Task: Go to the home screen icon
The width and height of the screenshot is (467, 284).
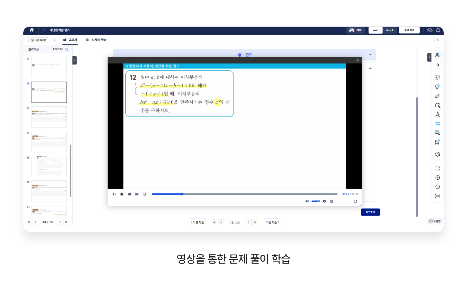Action: 32,30
